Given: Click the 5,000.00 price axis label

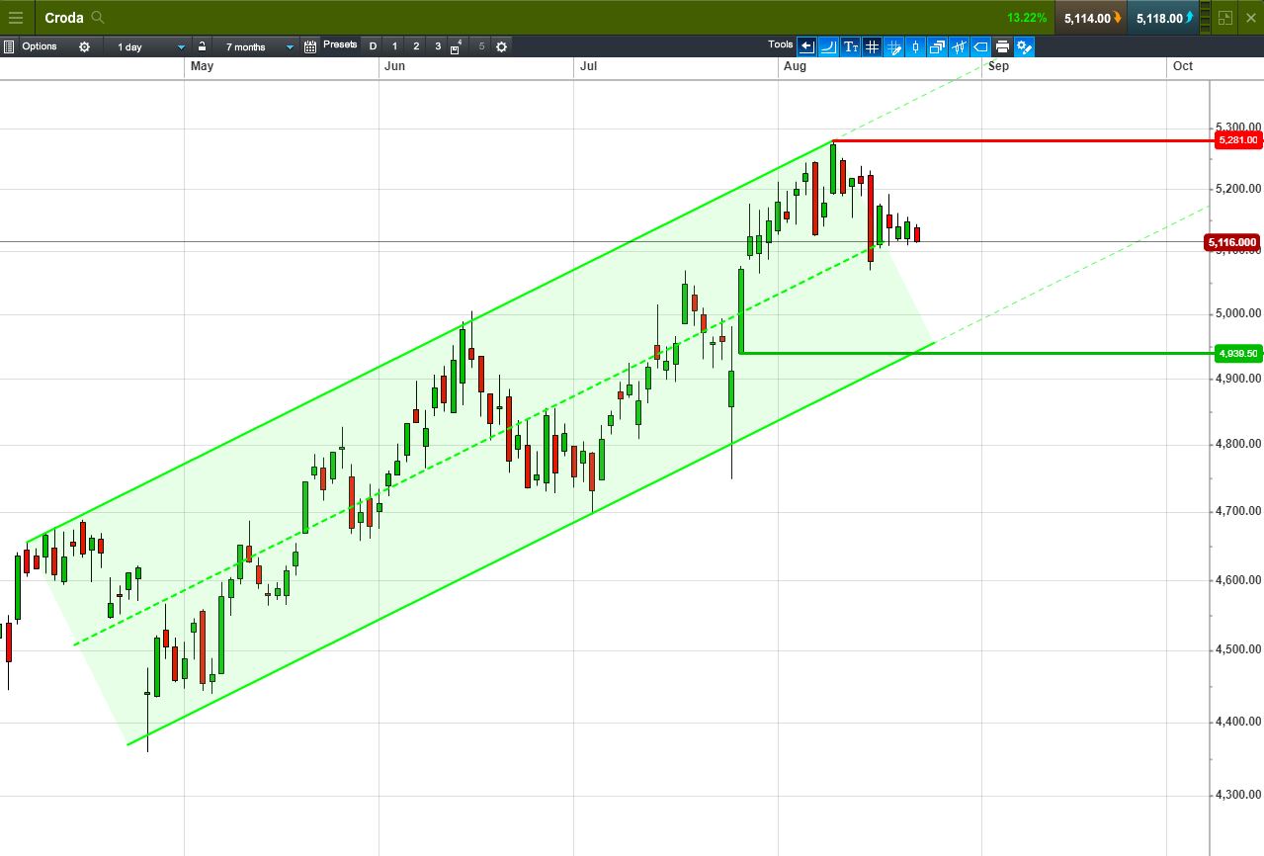Looking at the screenshot, I should click(x=1239, y=313).
